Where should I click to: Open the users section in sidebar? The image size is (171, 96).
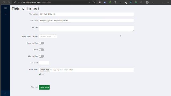[x=5, y=14]
